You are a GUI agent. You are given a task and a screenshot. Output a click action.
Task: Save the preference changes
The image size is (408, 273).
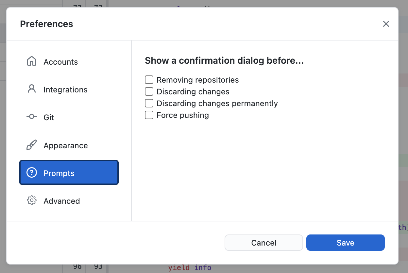coord(345,243)
